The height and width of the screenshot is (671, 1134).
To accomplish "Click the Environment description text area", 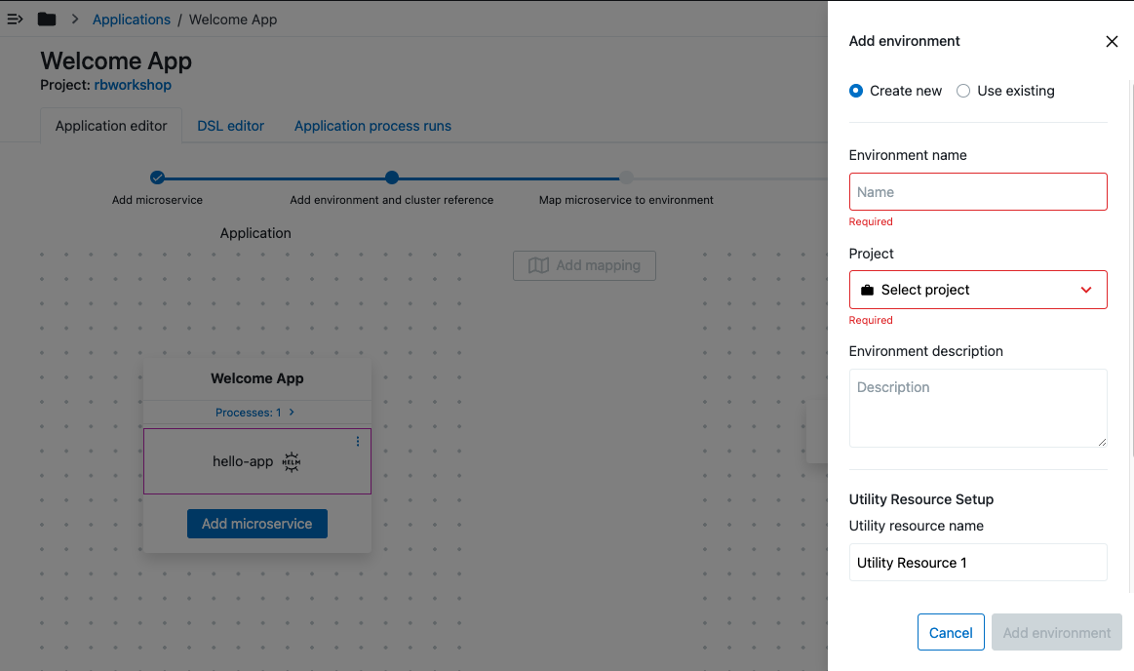I will (x=978, y=408).
